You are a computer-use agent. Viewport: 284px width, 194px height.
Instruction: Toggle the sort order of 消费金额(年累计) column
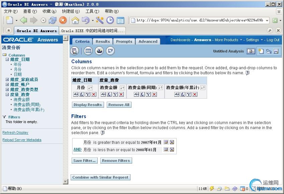click(x=203, y=88)
